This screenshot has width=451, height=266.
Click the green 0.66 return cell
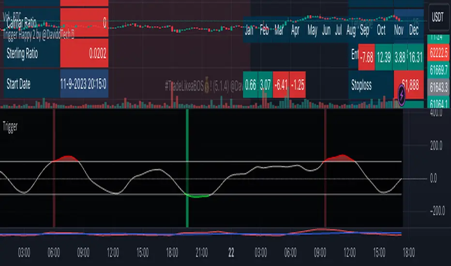point(251,85)
